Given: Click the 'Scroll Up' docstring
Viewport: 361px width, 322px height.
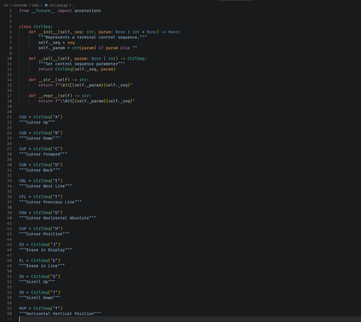Looking at the screenshot, I should (x=37, y=281).
